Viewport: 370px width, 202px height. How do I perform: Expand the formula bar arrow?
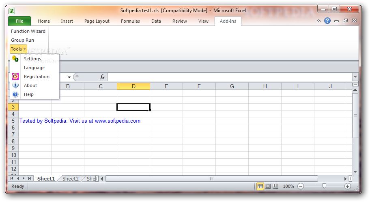355,77
